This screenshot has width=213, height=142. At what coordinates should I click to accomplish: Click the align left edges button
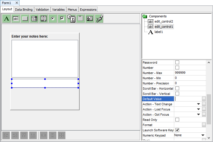6,135
